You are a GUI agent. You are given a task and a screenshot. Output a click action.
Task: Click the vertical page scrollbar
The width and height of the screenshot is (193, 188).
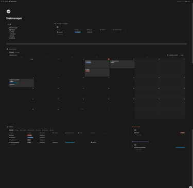192,32
